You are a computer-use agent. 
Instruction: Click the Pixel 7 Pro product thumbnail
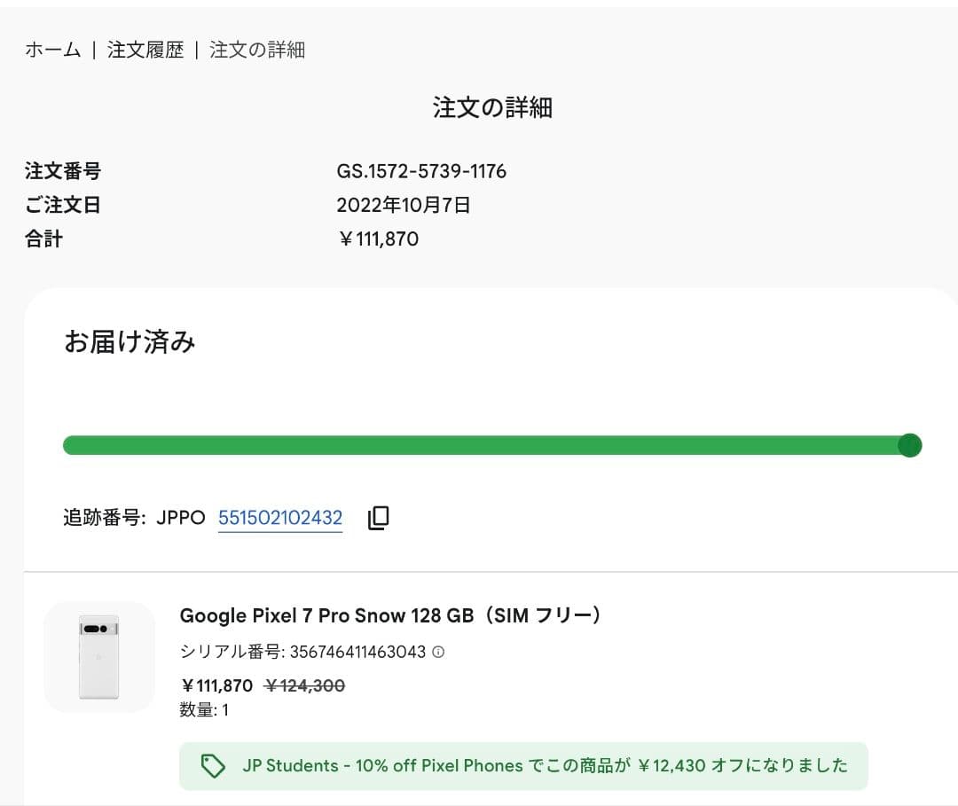[99, 657]
